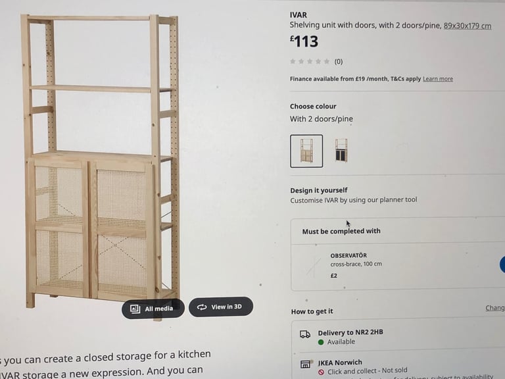Select the black doors colour thumbnail
This screenshot has height=379, width=505.
tap(341, 150)
